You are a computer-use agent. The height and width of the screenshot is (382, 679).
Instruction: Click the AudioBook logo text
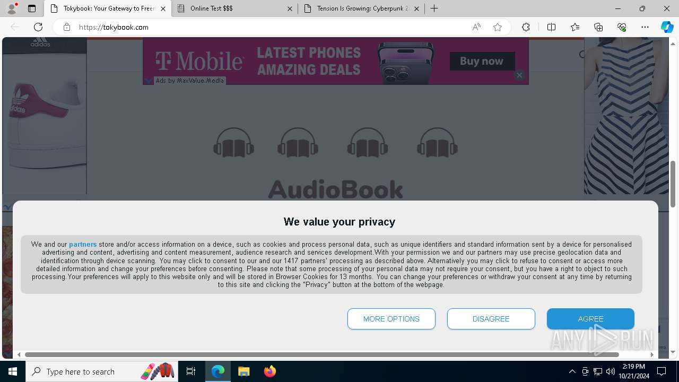(335, 189)
